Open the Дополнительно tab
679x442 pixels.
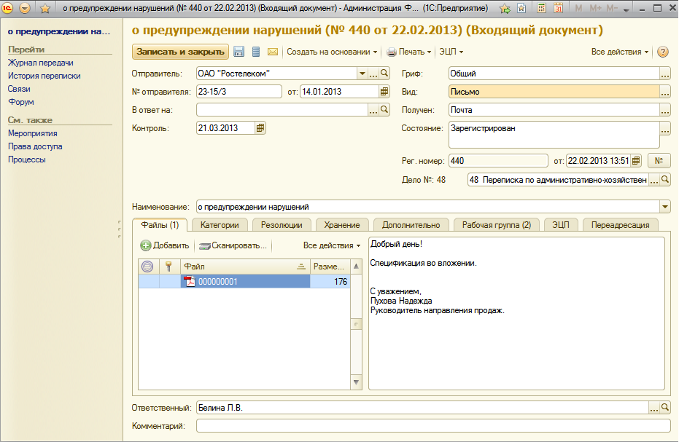(411, 225)
